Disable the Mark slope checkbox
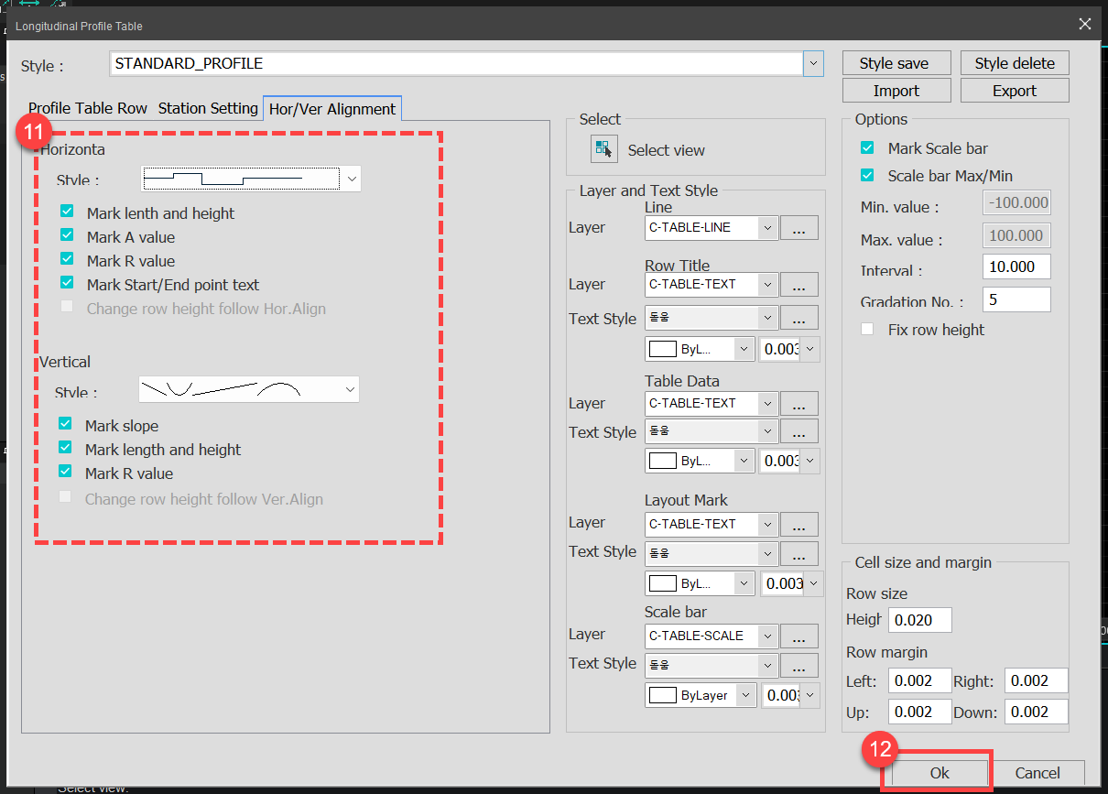This screenshot has height=794, width=1108. (x=66, y=424)
